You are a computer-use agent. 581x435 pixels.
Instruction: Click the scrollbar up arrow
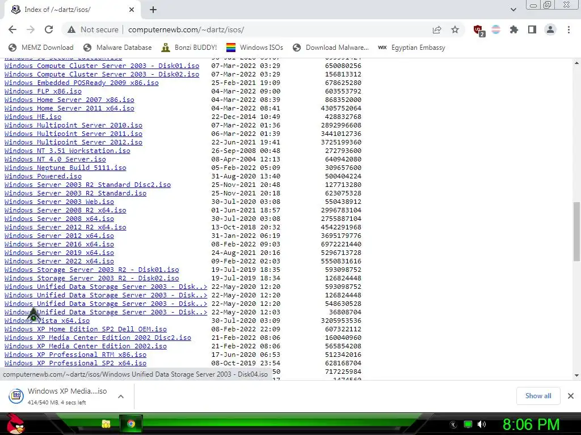point(576,63)
